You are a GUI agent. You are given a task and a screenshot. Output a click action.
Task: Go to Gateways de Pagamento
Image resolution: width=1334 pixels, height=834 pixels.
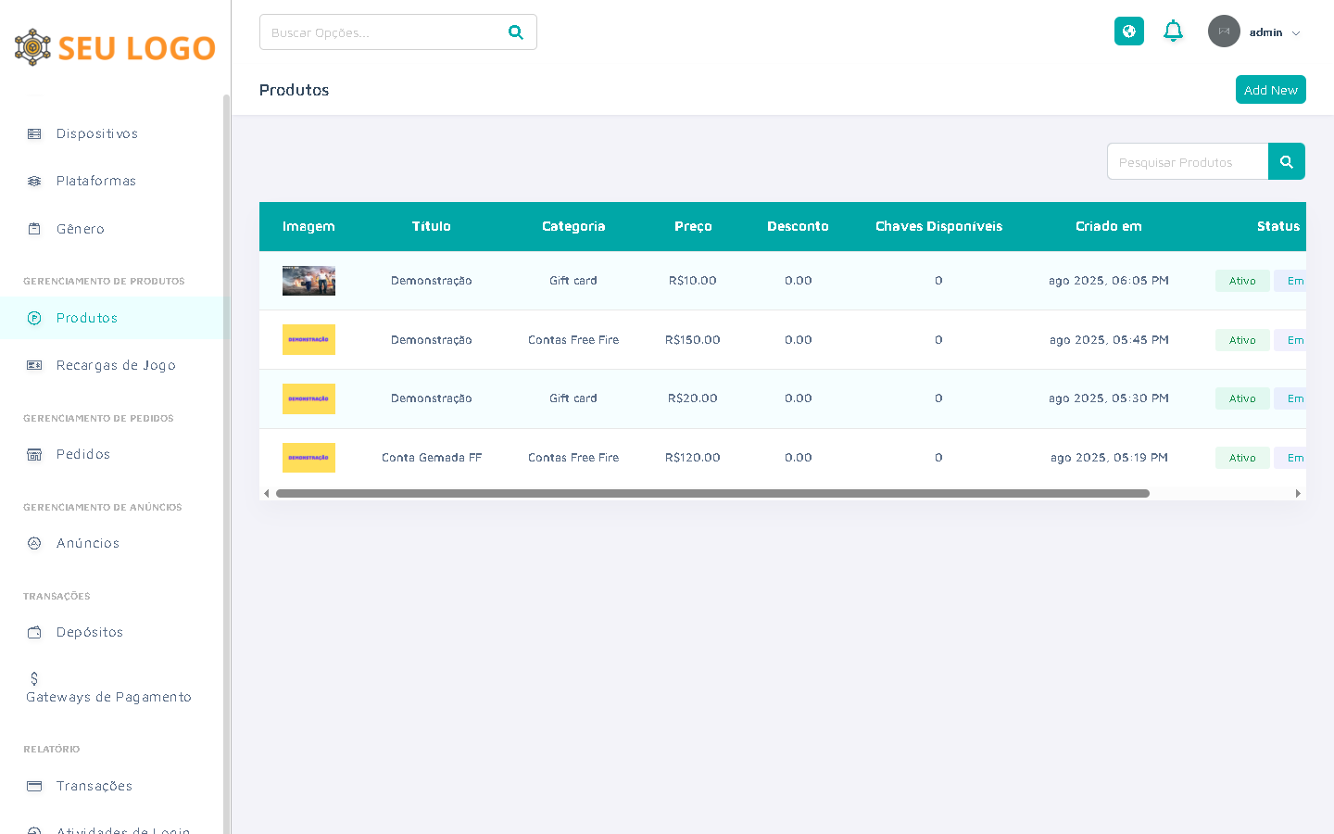point(108,697)
